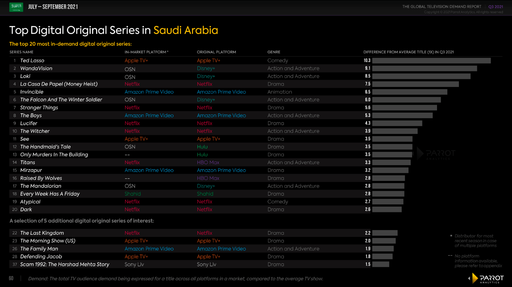The height and width of the screenshot is (287, 512).
Task: Click The Last Kingdom title
Action: 42,233
